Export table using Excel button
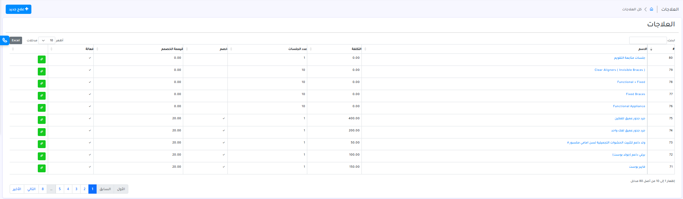 pos(16,41)
